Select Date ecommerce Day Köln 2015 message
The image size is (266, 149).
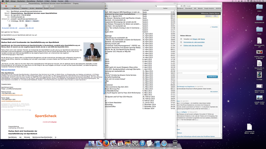140,87
